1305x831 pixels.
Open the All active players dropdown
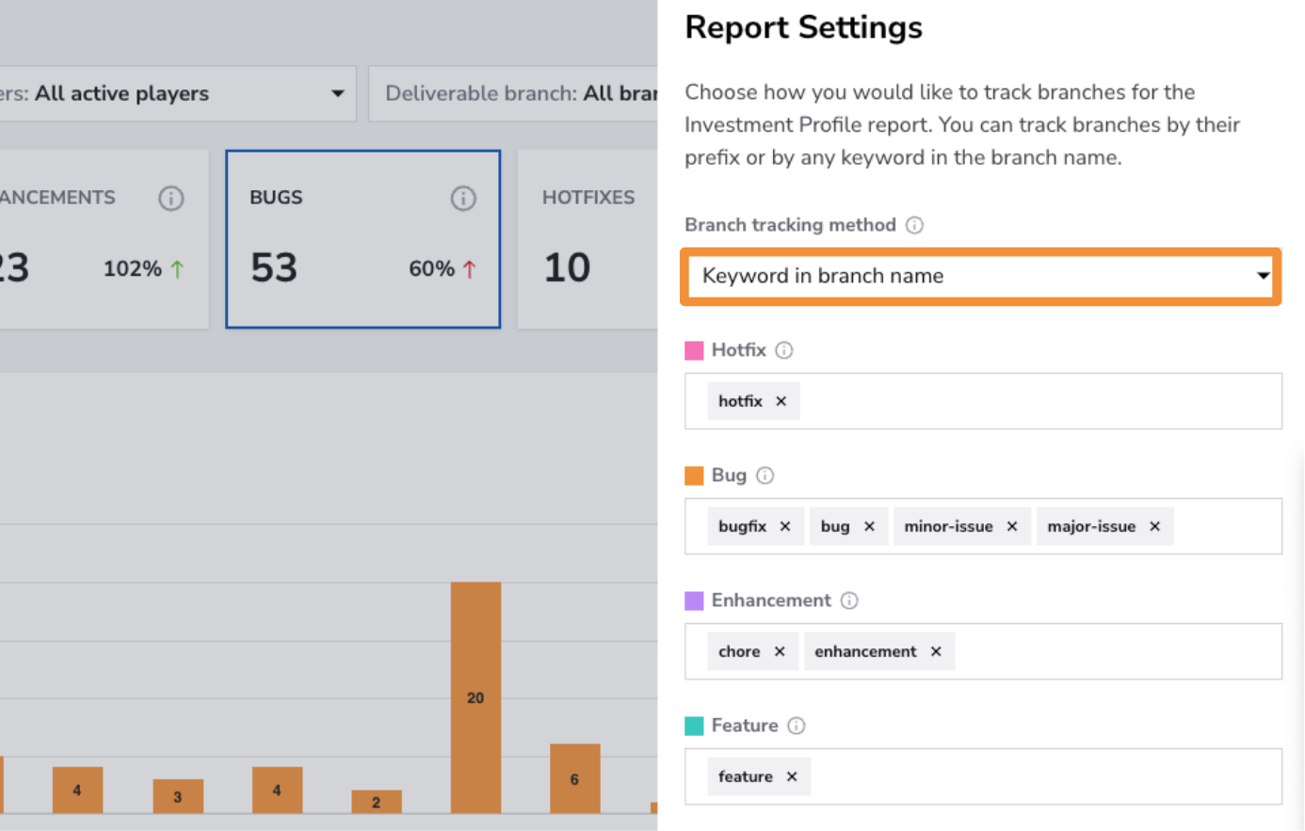[x=177, y=93]
